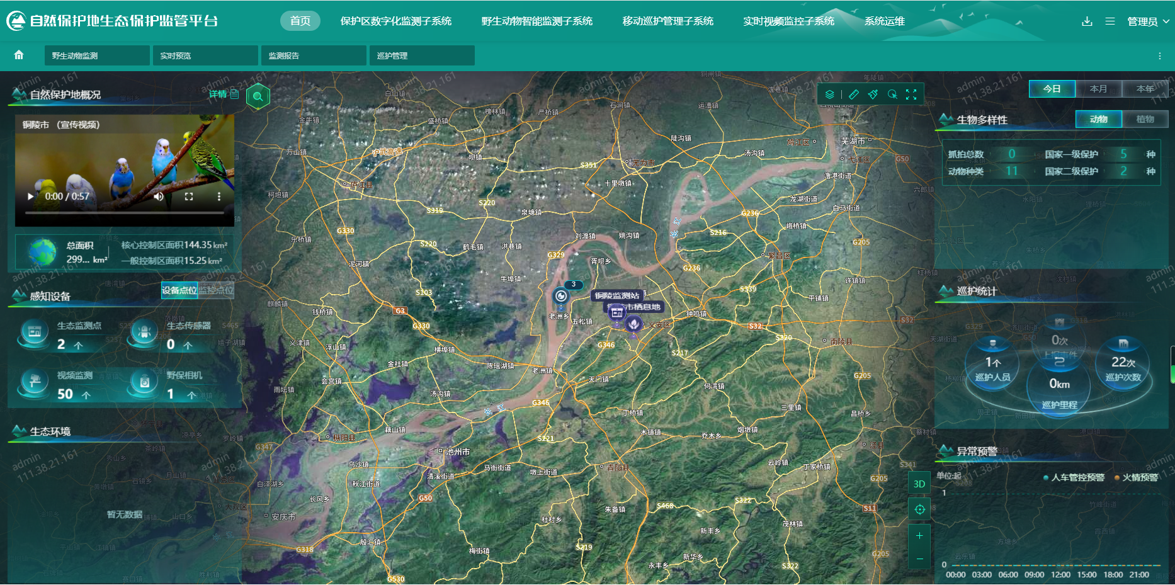1175x585 pixels.
Task: Click the home icon in breadcrumb bar
Action: coord(19,55)
